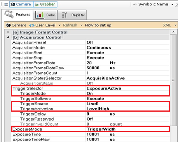The height and width of the screenshot is (142, 178).
Task: Click the scrollbar up arrow
Action: [174, 32]
